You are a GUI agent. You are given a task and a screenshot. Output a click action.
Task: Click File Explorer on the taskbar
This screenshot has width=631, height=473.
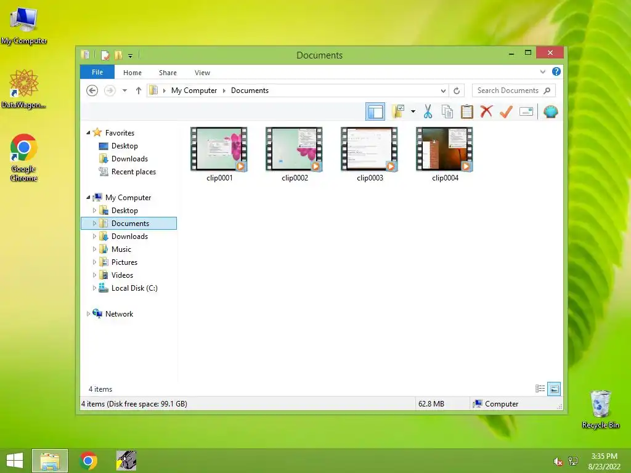coord(50,461)
